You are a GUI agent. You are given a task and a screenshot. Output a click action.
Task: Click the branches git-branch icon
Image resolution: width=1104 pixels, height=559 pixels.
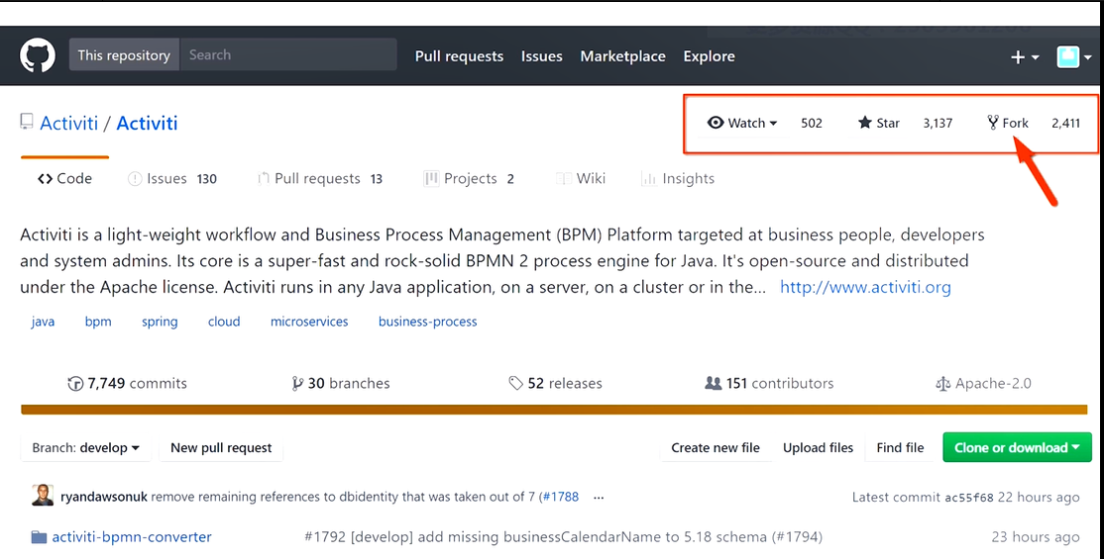tap(297, 384)
